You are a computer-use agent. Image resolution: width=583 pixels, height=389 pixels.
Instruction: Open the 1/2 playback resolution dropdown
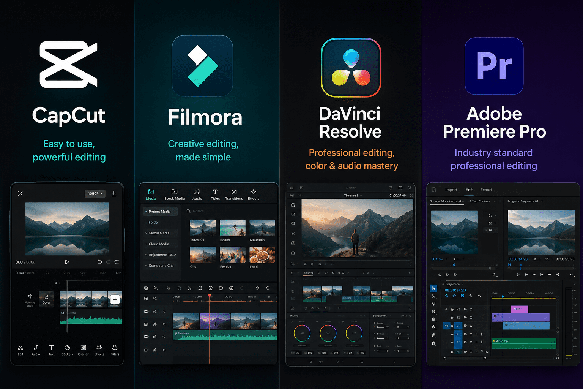pyautogui.click(x=549, y=259)
